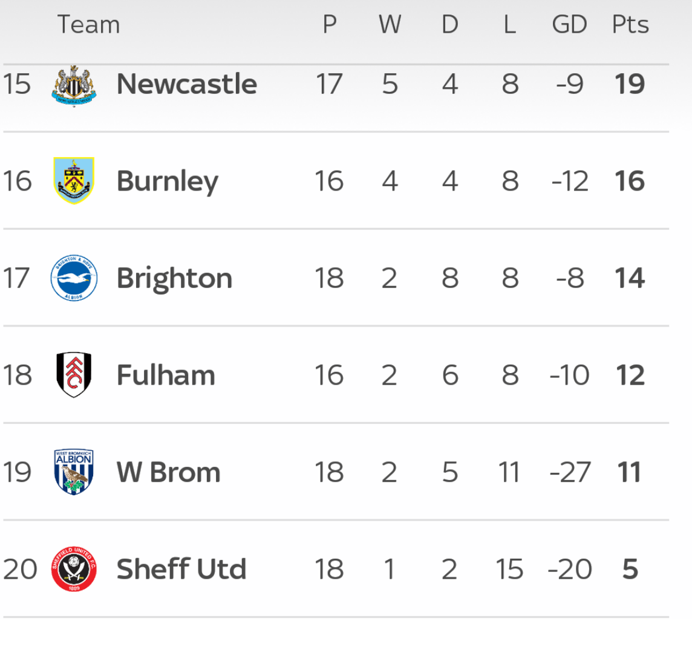692x653 pixels.
Task: Click Sheff Utd's points value 5
Action: click(630, 569)
